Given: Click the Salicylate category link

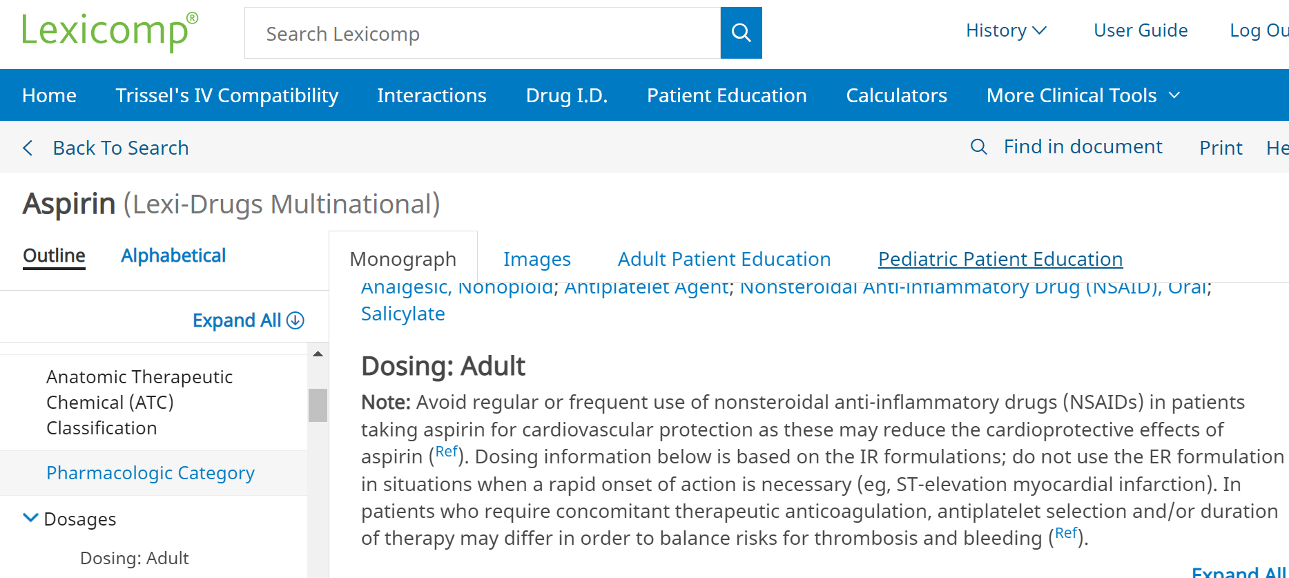Looking at the screenshot, I should click(403, 314).
